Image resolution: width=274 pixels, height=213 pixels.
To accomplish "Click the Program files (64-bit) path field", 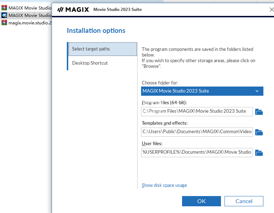I will (x=197, y=111).
